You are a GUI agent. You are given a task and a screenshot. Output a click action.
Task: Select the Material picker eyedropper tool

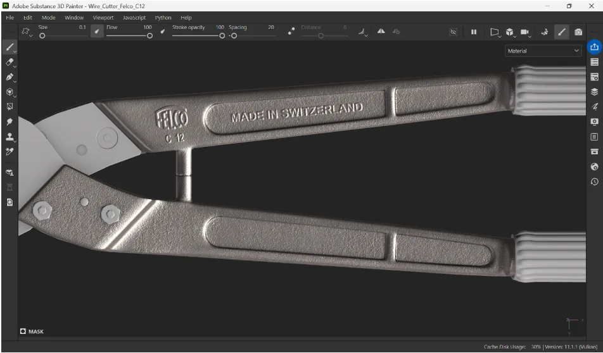point(10,152)
